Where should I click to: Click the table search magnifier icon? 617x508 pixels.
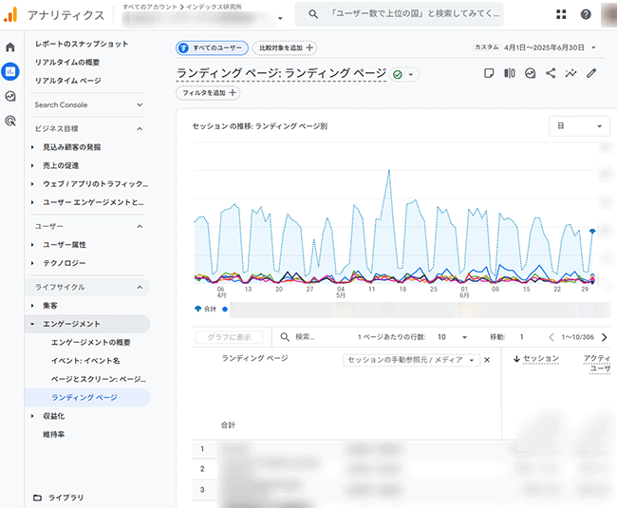(x=285, y=337)
